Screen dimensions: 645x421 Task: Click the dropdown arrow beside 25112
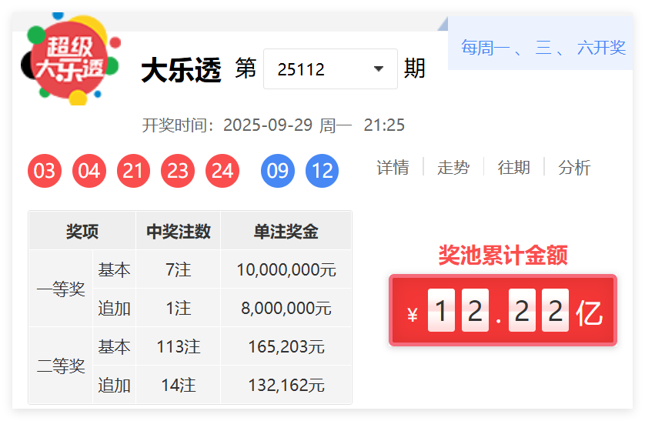click(379, 69)
